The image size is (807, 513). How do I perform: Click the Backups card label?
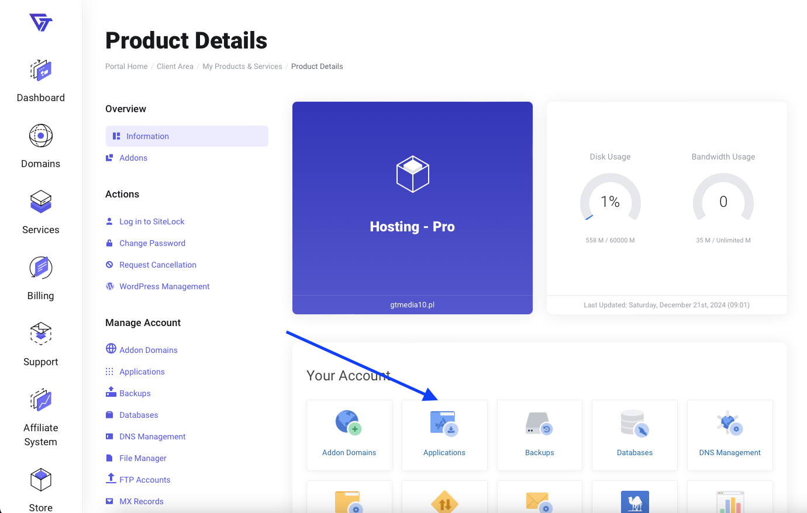coord(539,453)
